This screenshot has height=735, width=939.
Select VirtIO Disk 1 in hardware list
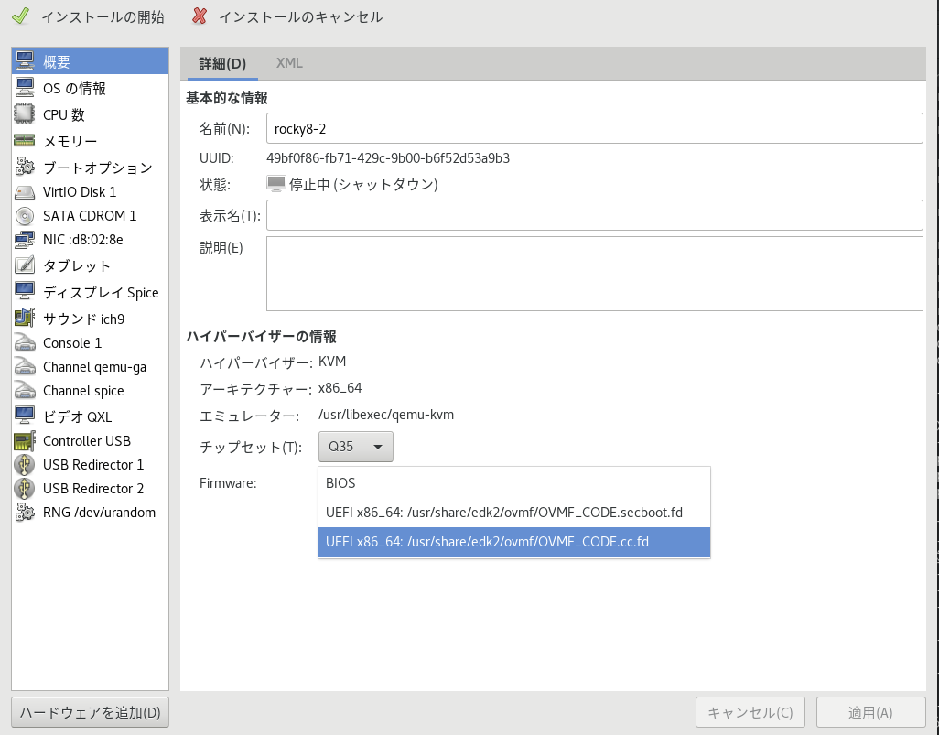tap(80, 192)
